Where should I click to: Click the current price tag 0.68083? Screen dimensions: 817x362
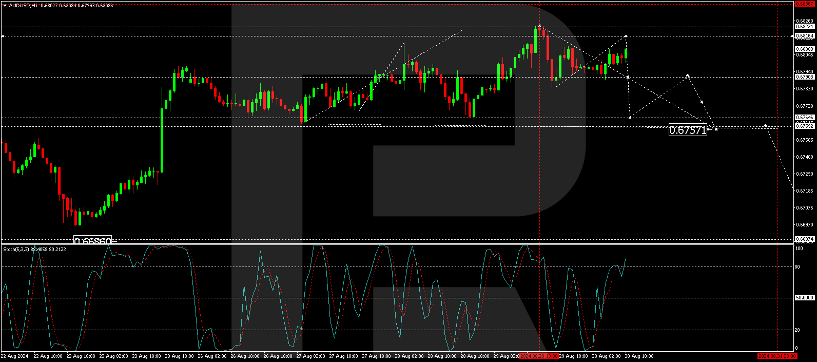click(x=805, y=49)
